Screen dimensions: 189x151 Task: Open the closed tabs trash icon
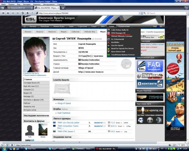tap(186, 8)
